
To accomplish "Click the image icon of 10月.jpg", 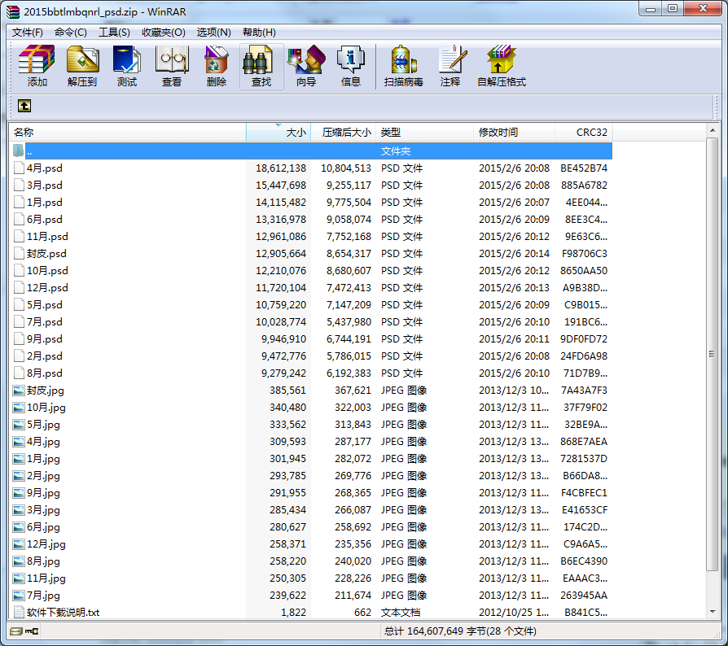I will [19, 408].
